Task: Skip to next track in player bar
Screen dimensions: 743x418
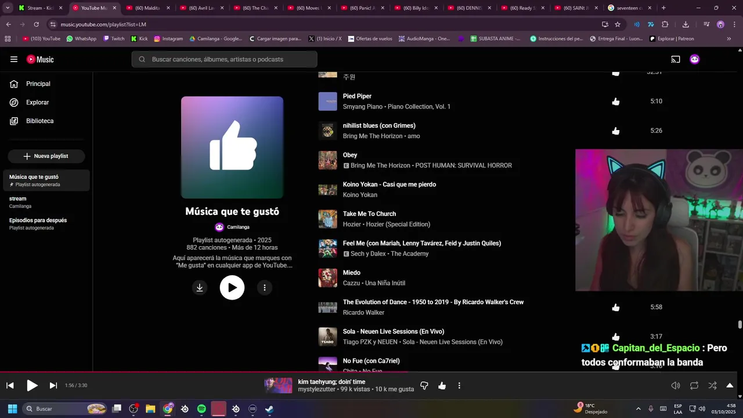Action: (x=53, y=385)
